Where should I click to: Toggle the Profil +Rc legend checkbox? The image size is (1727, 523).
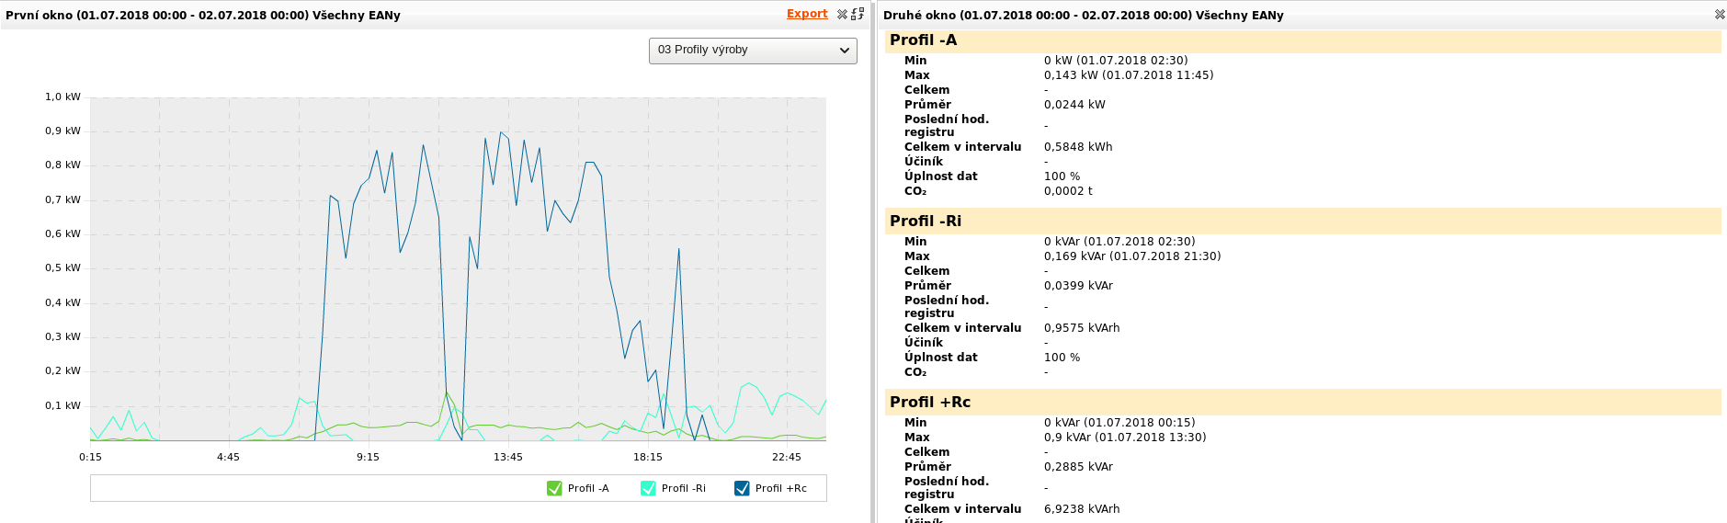point(742,488)
